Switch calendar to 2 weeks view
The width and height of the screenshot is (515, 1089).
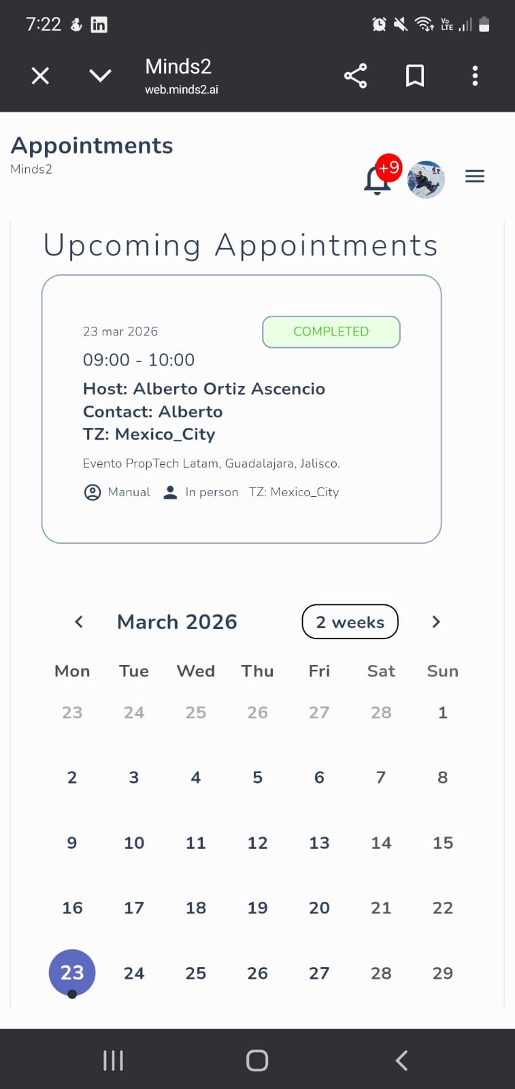(350, 621)
